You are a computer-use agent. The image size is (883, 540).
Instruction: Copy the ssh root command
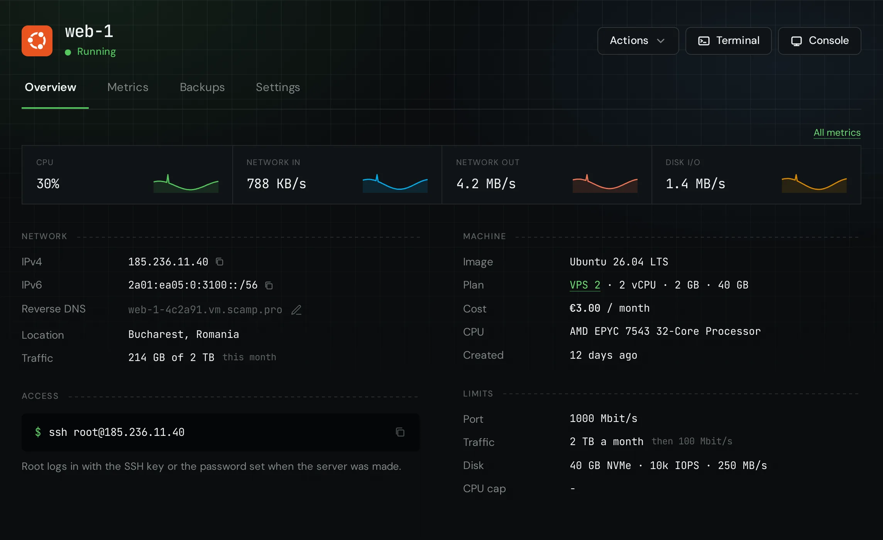pos(400,432)
